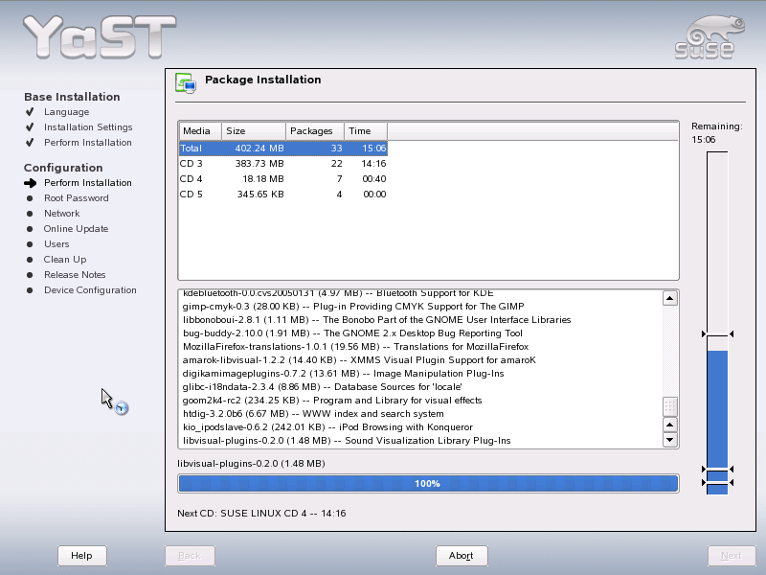Select digikamimageplugins-0.7.2 log entry

[343, 374]
